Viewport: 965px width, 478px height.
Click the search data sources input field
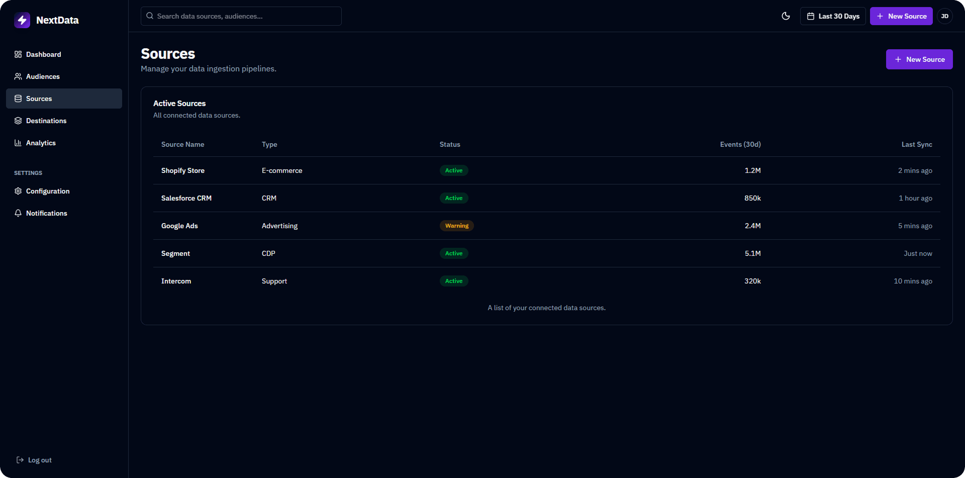point(241,16)
